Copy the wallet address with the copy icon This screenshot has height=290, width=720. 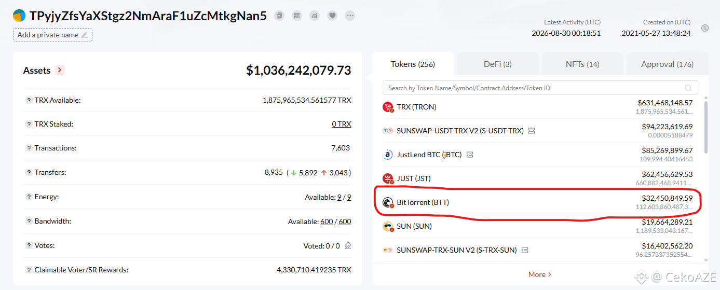(x=280, y=16)
